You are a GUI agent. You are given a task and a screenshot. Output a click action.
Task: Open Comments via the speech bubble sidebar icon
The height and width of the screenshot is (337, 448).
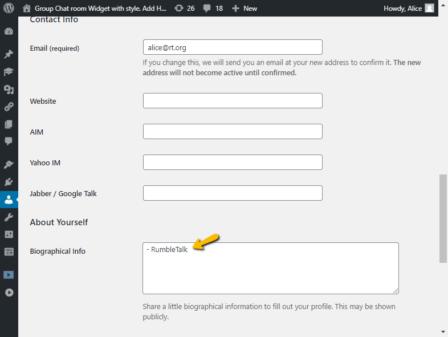[9, 141]
